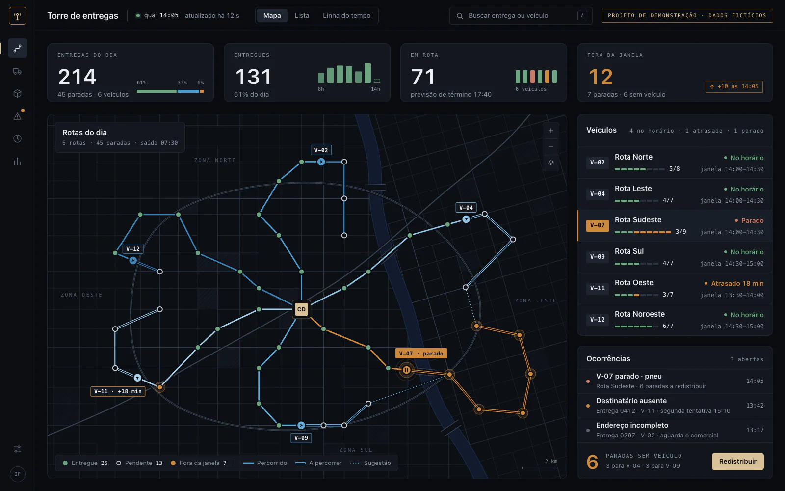
Task: Open the map layers control
Action: coord(551,163)
